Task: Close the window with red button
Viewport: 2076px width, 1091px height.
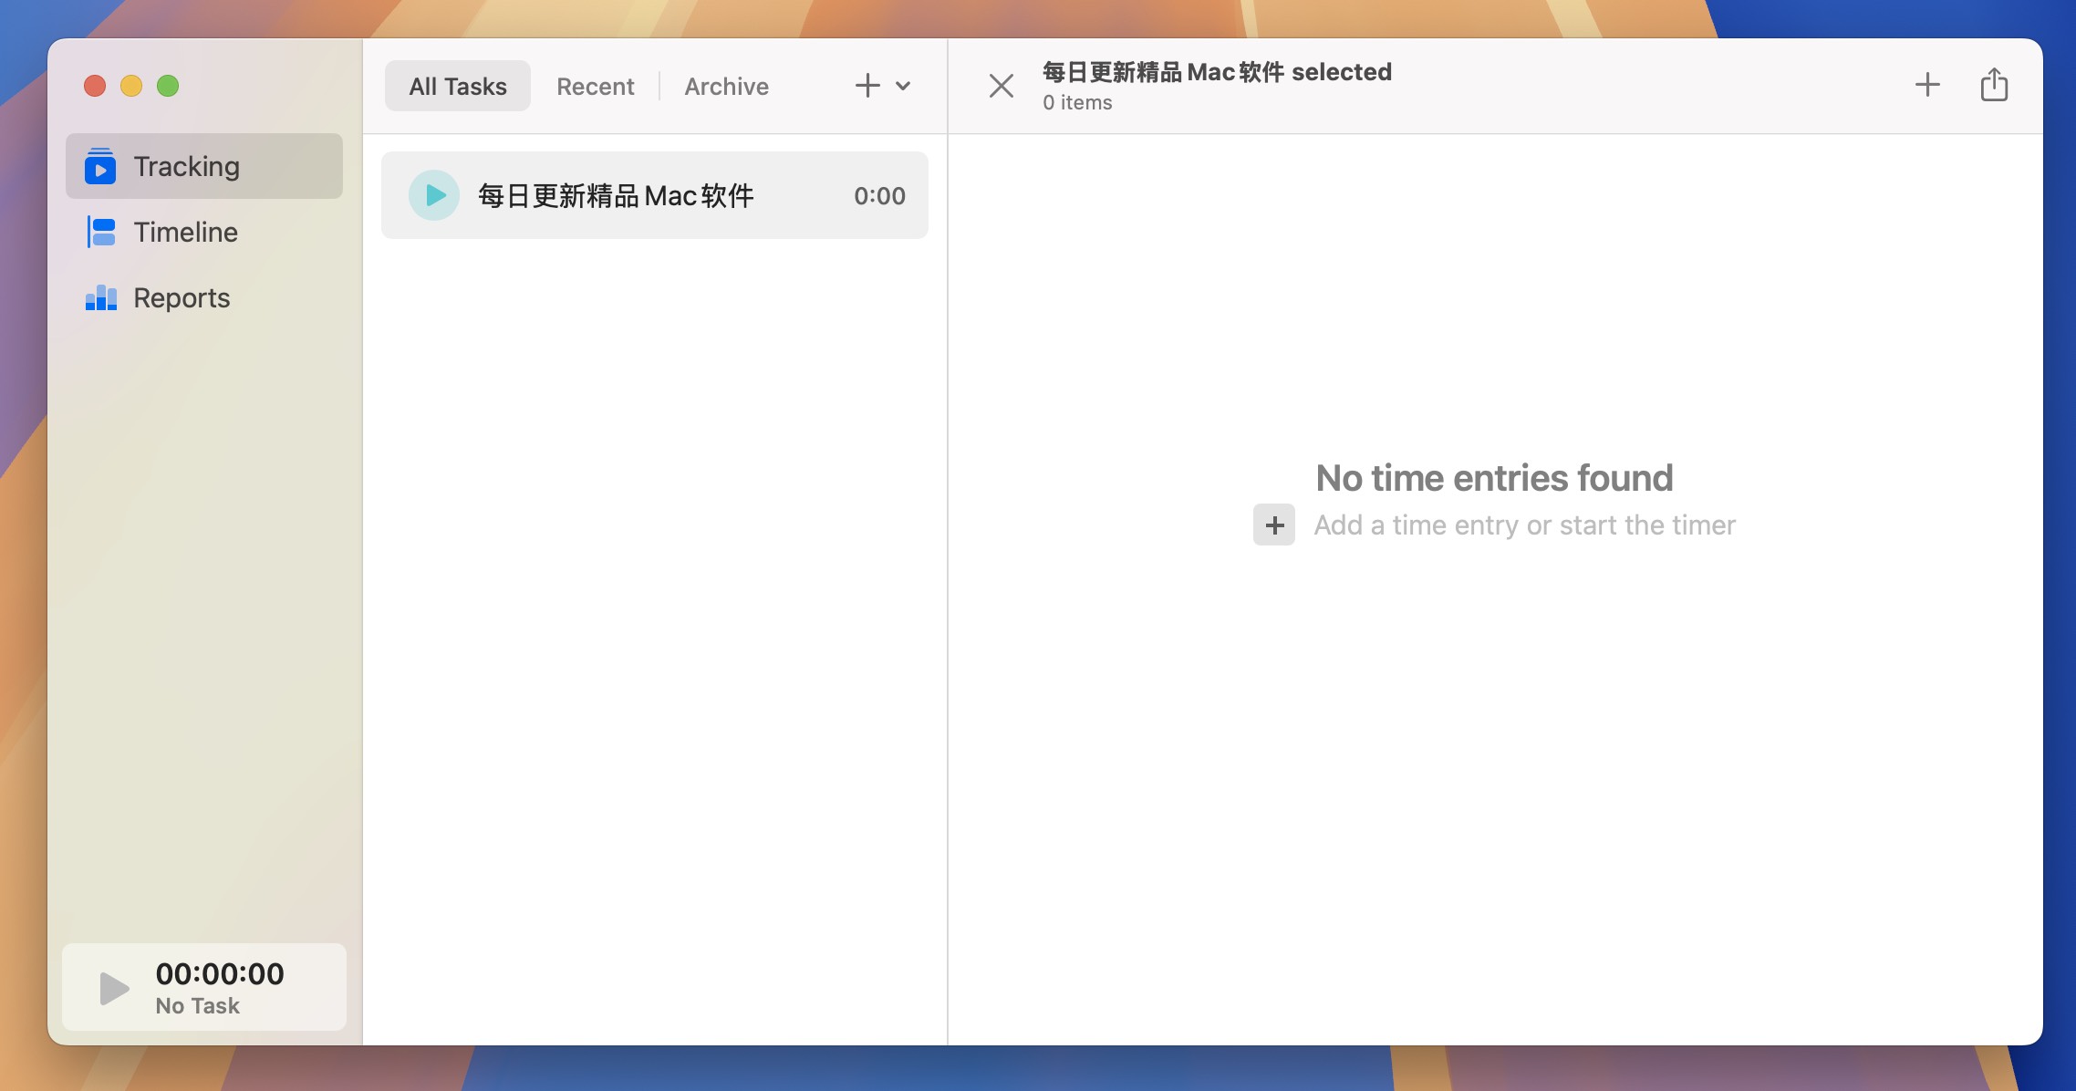Action: [95, 86]
